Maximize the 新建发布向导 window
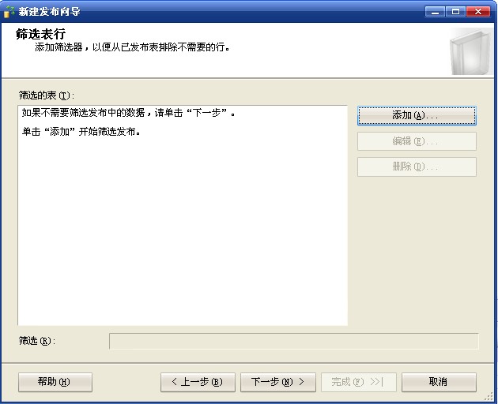Image resolution: width=498 pixels, height=404 pixels. pos(457,12)
